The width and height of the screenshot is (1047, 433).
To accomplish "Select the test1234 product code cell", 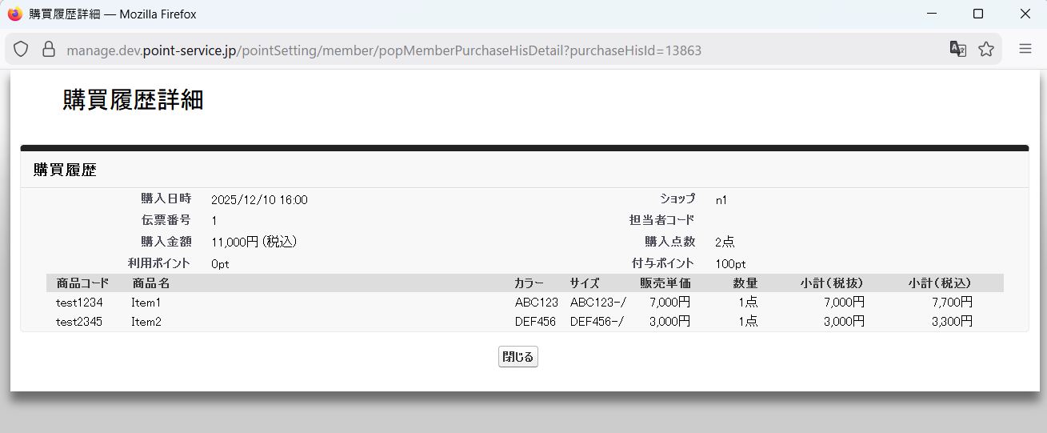I will (x=79, y=303).
